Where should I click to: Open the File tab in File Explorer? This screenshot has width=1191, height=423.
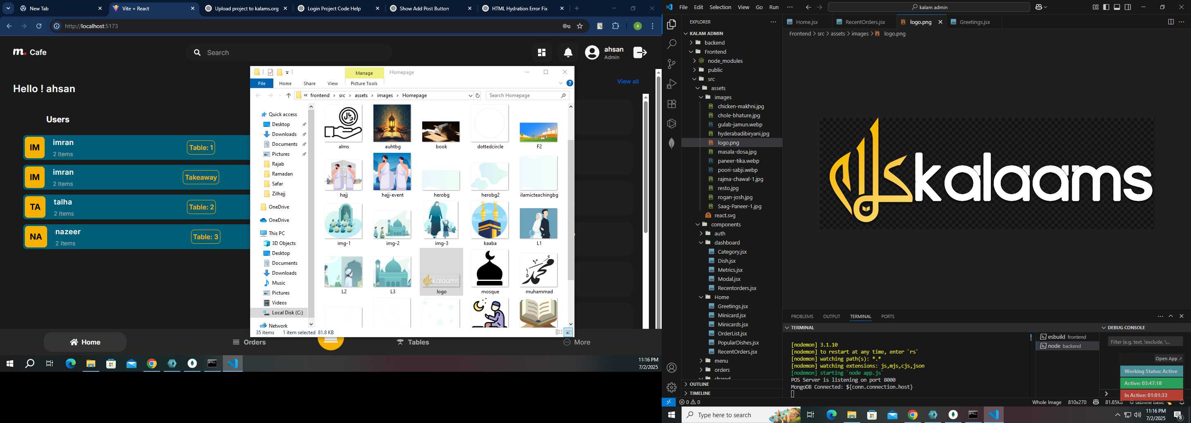pos(262,83)
